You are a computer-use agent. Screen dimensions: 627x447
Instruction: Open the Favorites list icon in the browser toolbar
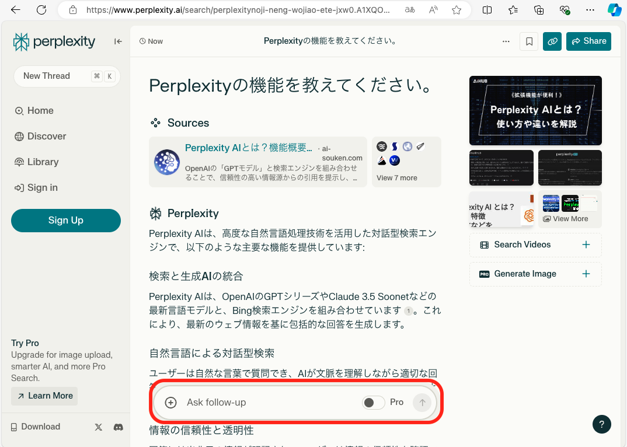click(513, 10)
